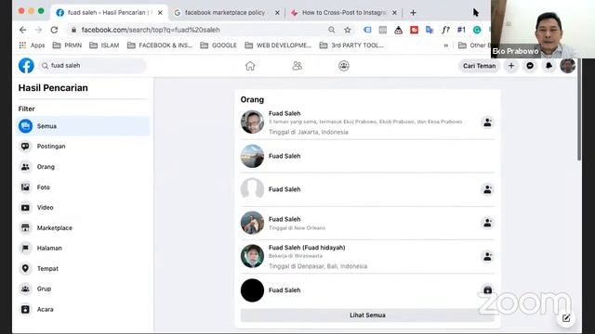Filter results by Video
The image size is (595, 334).
83,208
